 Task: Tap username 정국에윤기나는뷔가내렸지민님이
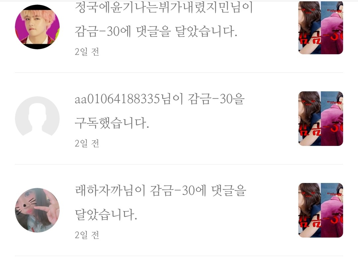click(164, 8)
